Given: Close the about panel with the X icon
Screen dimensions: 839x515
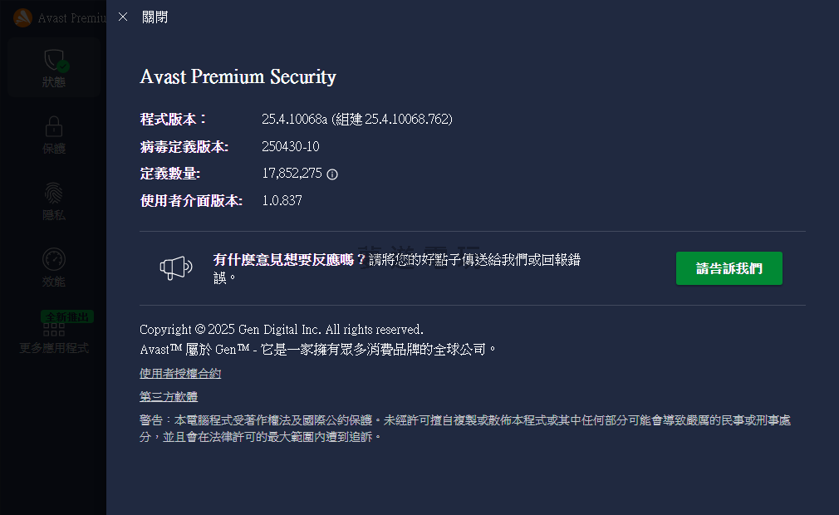Looking at the screenshot, I should coord(123,17).
